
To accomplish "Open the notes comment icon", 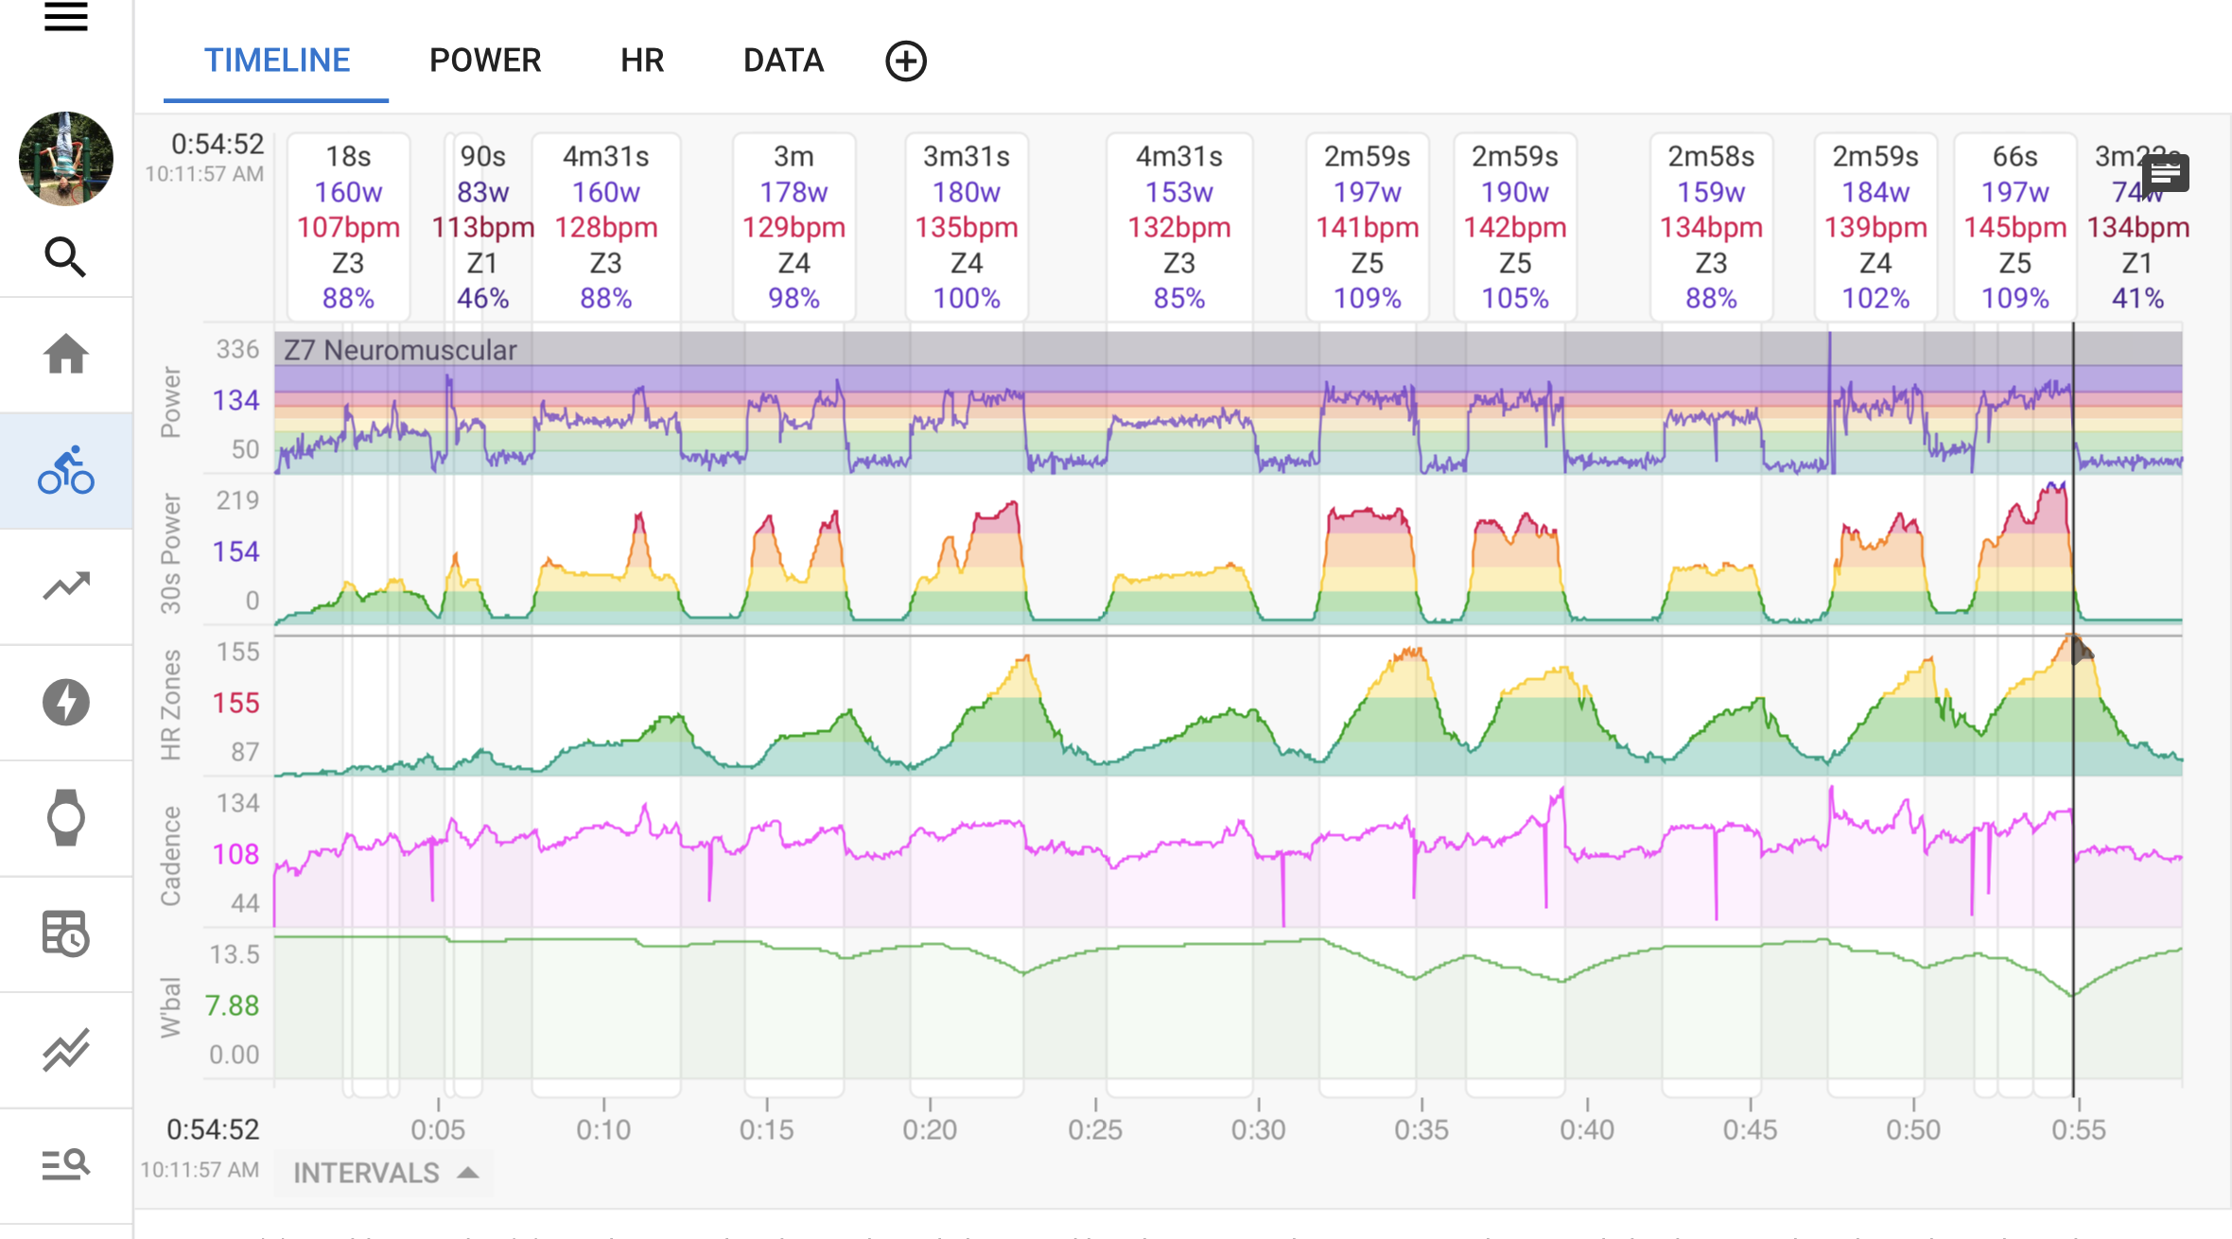I will coord(2165,173).
